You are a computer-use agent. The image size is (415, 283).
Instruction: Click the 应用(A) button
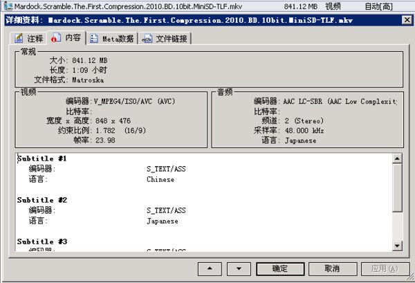[x=385, y=268]
